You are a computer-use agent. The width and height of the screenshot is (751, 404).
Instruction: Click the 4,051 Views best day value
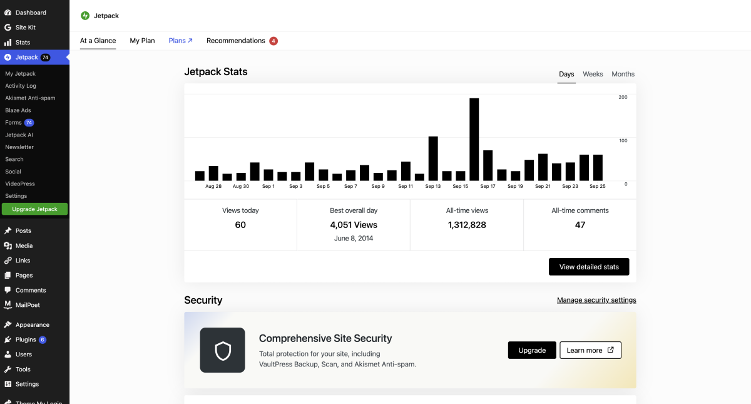coord(354,225)
